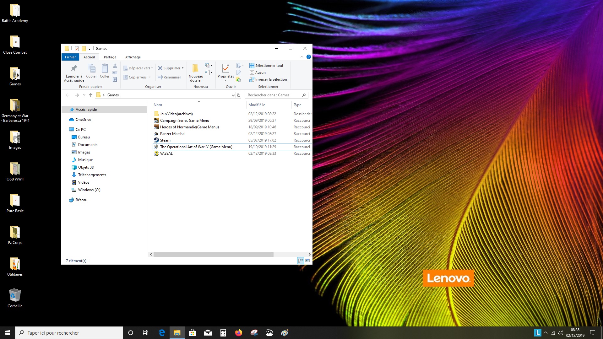The width and height of the screenshot is (603, 339).
Task: Click the scissors Cut icon
Action: click(115, 66)
